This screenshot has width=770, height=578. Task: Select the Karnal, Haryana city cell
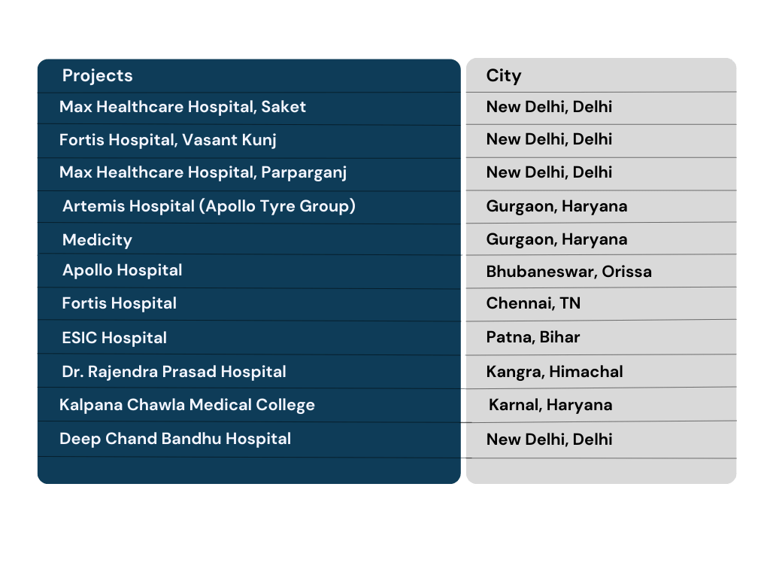[550, 405]
